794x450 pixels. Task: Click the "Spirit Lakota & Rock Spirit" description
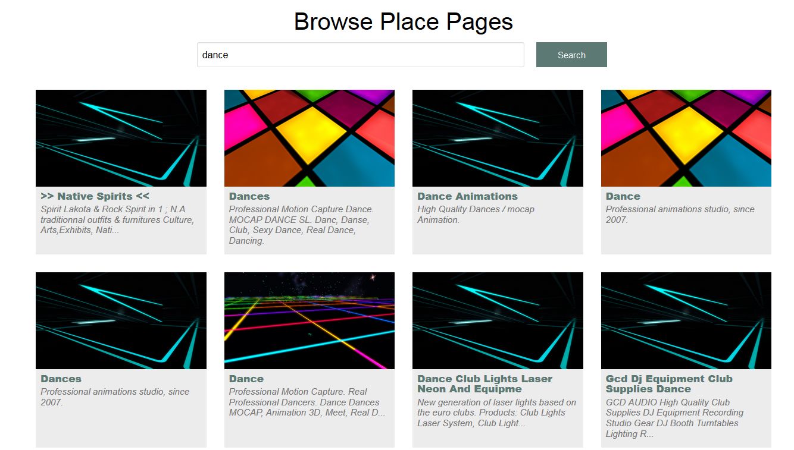[117, 219]
